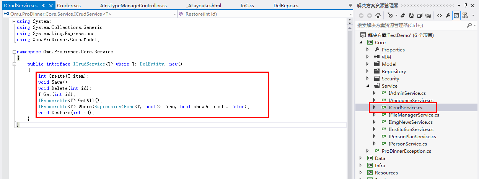Click the search magnifier in Solution Explorer
The width and height of the screenshot is (479, 179).
469,25
